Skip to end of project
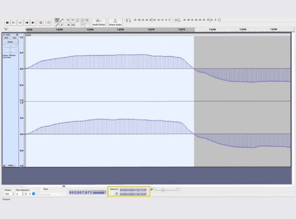296x219 pixels. coord(33,23)
